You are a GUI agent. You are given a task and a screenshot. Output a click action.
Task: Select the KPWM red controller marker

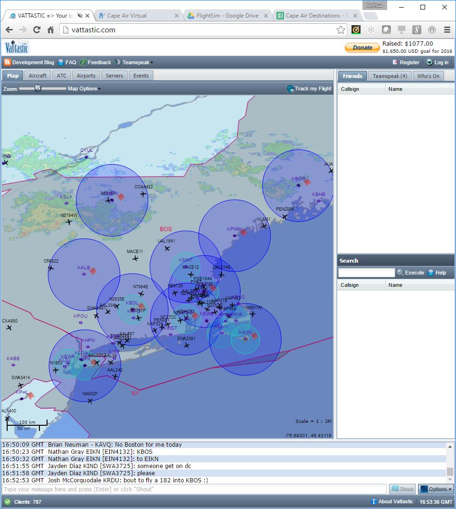243,232
